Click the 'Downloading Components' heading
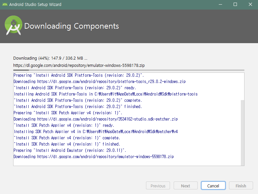 [72, 26]
